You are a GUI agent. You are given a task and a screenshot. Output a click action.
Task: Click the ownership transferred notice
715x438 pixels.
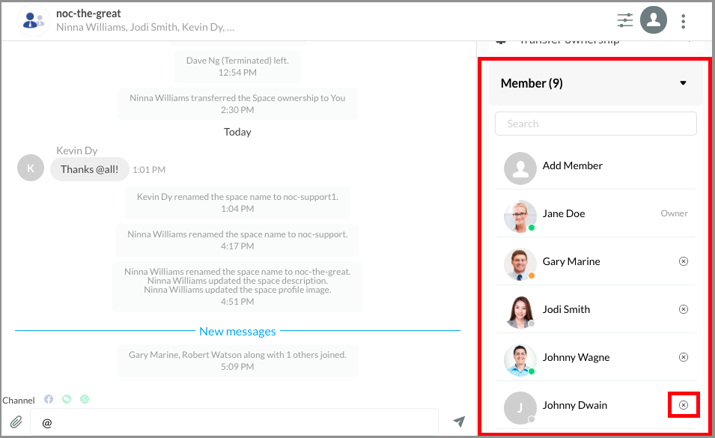tap(237, 103)
